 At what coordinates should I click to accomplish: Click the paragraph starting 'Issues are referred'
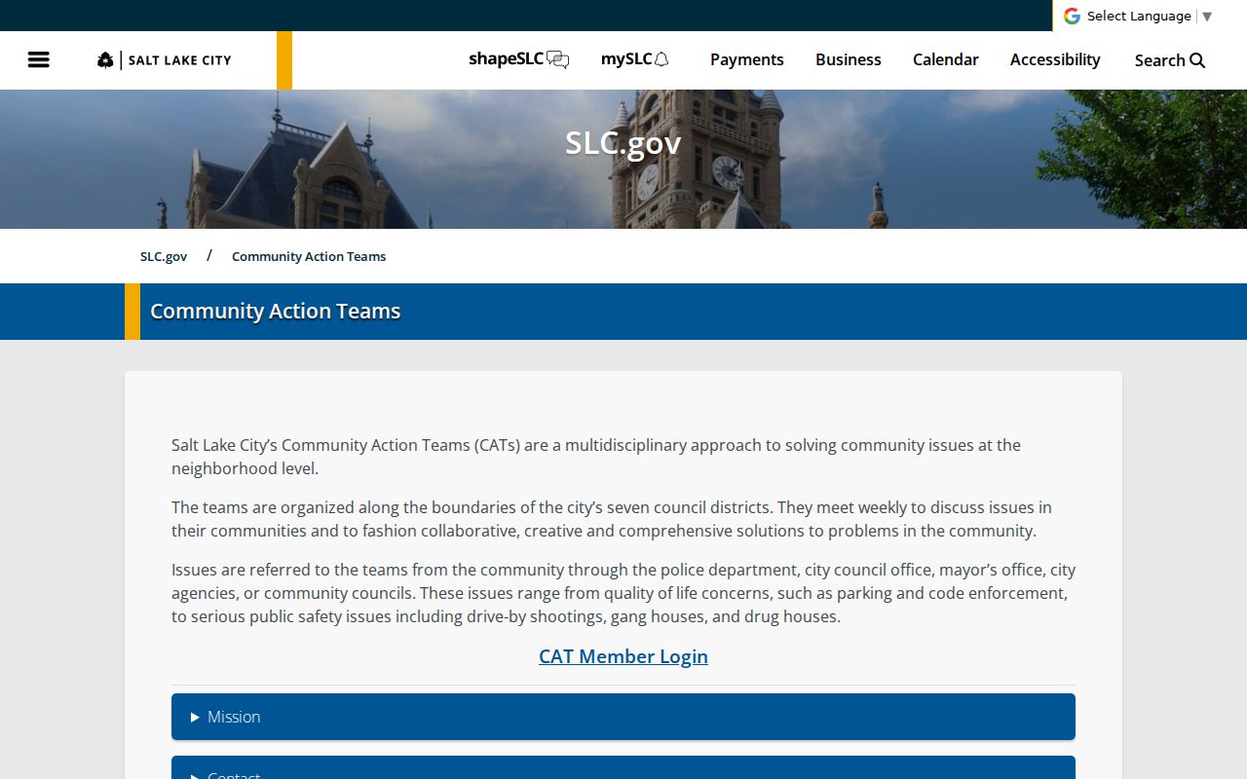click(623, 593)
